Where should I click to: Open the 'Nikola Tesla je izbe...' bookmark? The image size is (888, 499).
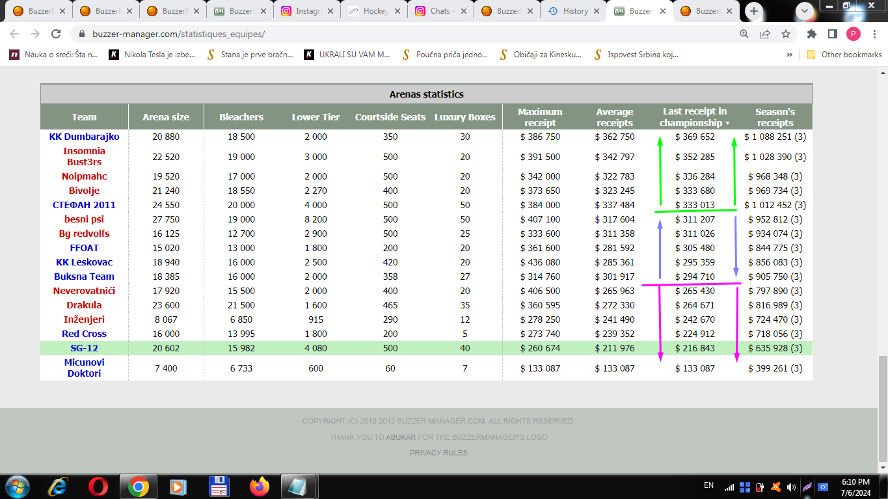(x=152, y=55)
